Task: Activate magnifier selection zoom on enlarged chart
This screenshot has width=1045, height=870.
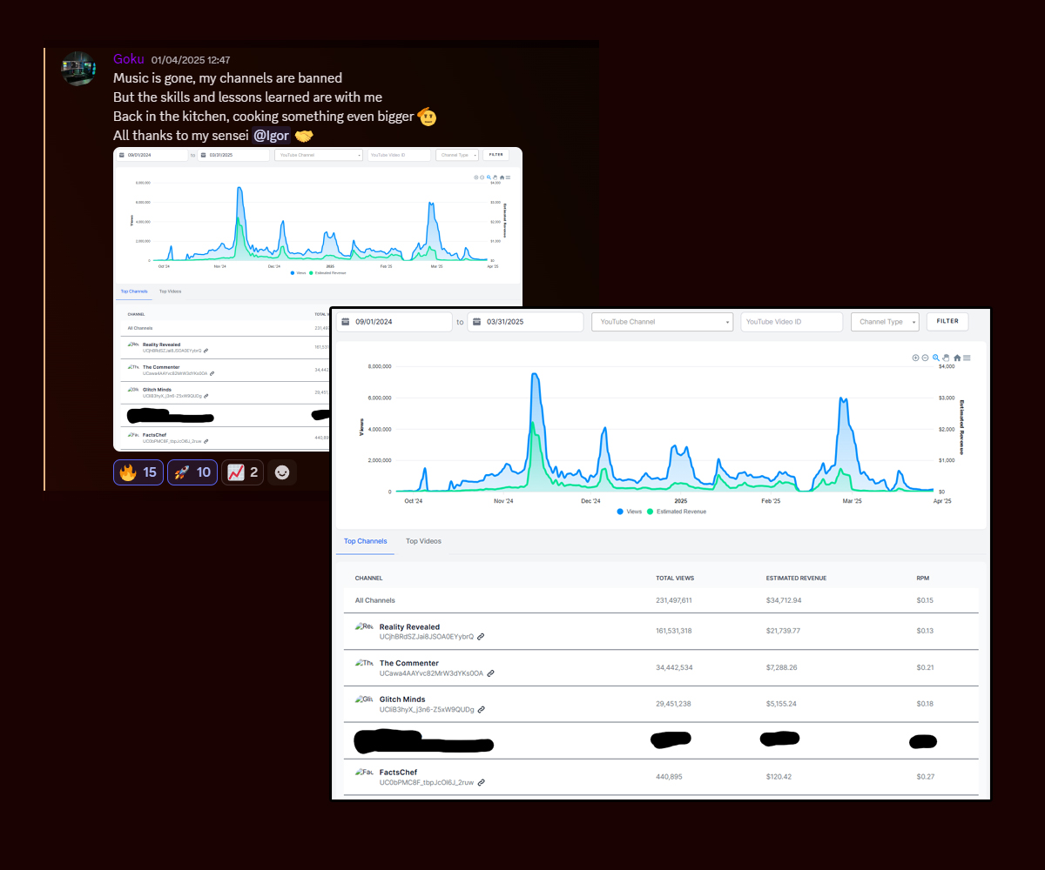Action: point(936,358)
